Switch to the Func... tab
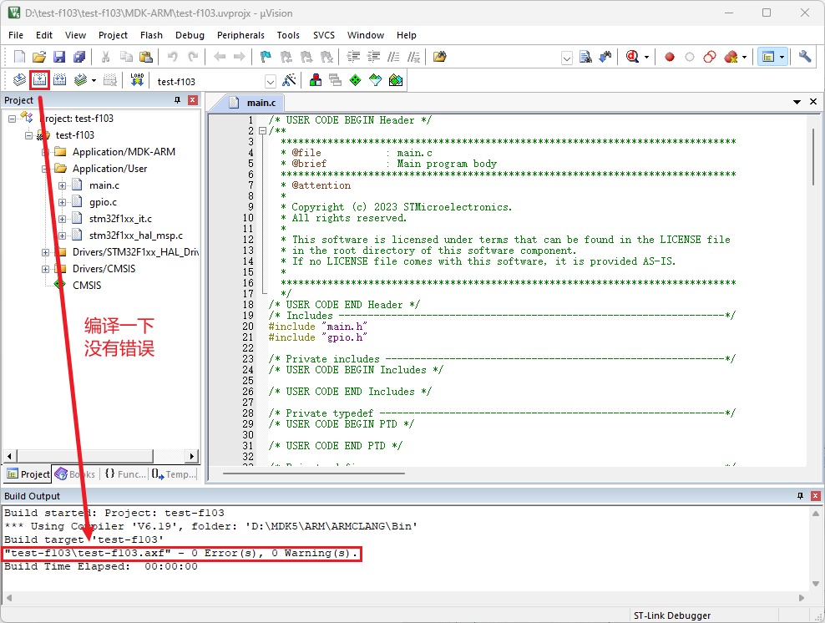The height and width of the screenshot is (623, 825). [x=125, y=474]
